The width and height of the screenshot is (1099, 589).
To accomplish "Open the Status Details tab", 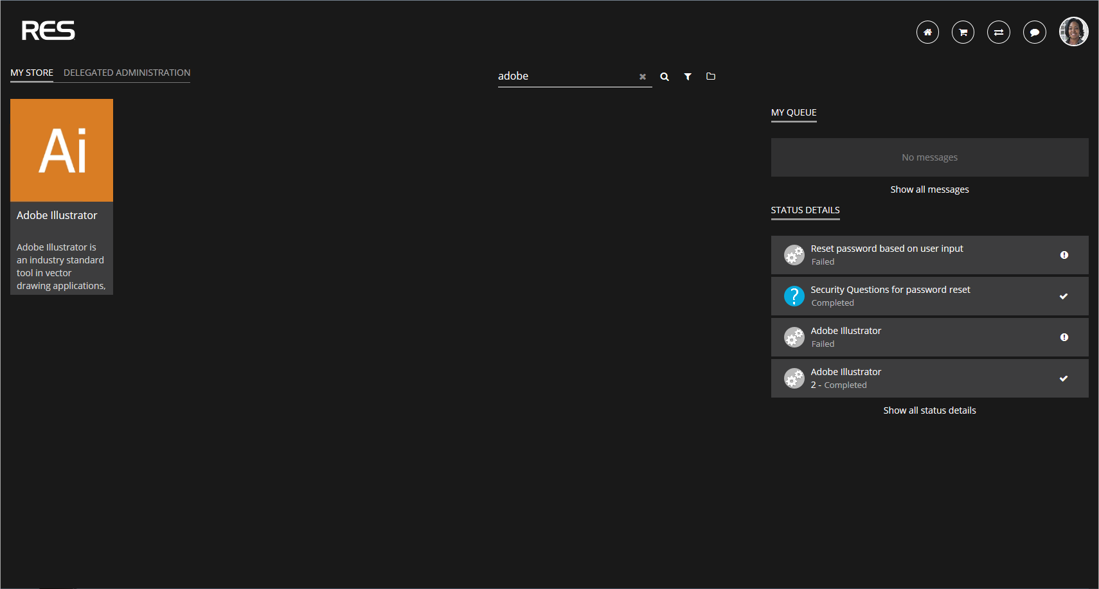I will [805, 210].
